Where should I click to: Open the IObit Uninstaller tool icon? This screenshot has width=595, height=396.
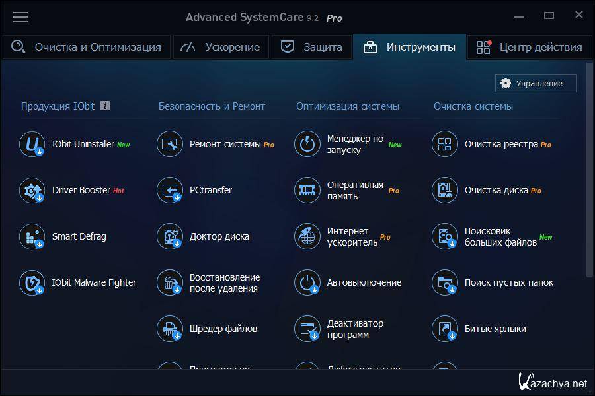click(32, 144)
